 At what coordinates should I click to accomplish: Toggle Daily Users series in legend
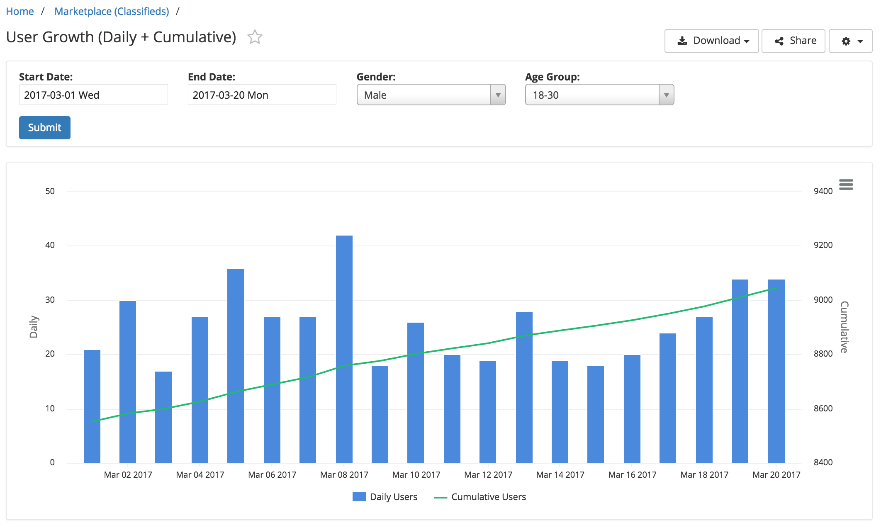point(393,497)
